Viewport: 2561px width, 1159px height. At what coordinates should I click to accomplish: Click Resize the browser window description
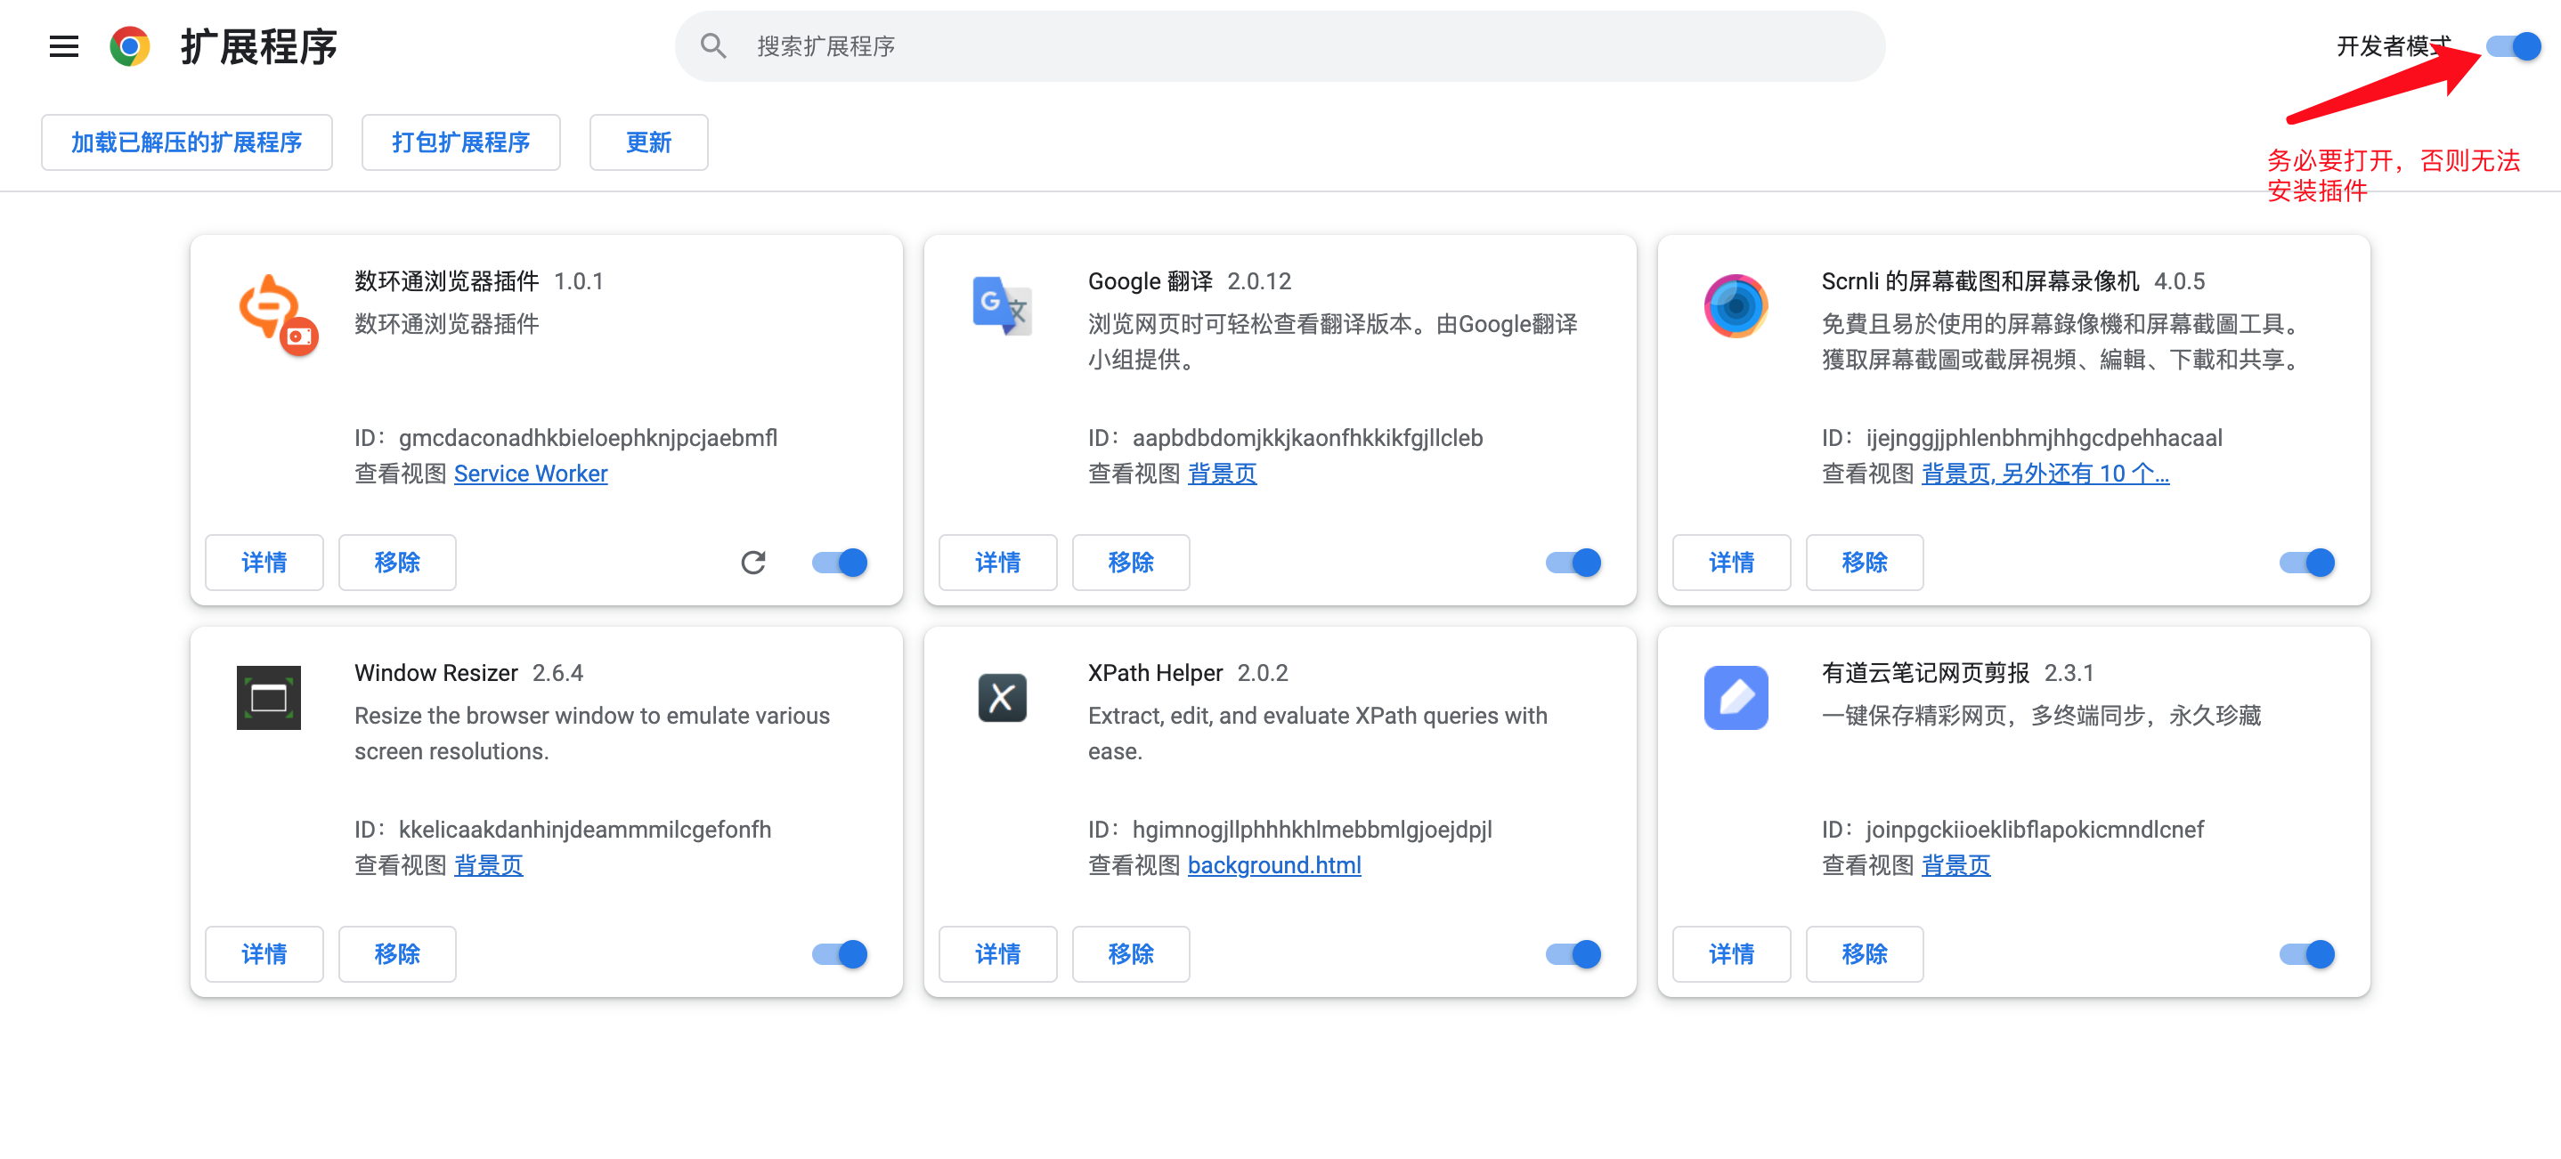tap(592, 733)
